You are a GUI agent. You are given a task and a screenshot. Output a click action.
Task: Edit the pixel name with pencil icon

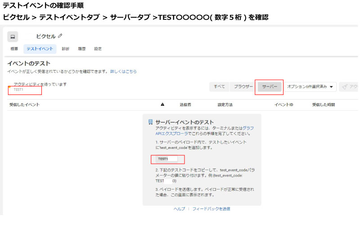coord(60,36)
